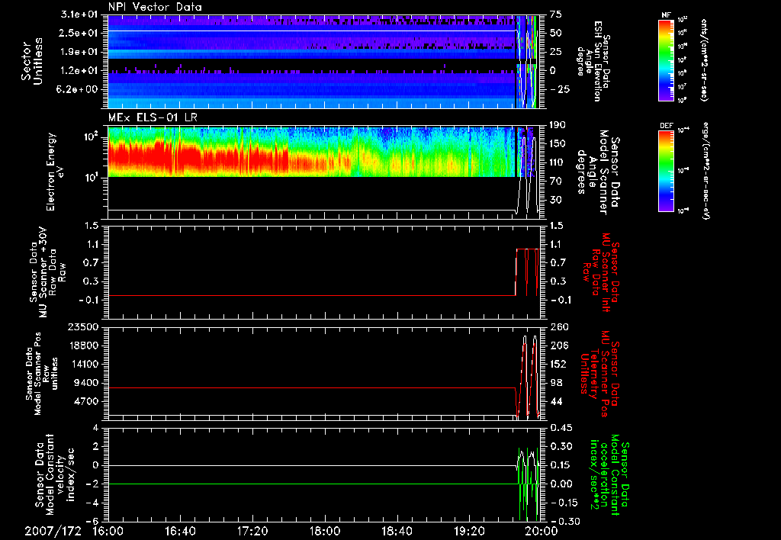The height and width of the screenshot is (540, 781).
Task: Click the 4700 scanner position tick label
Action: 86,401
